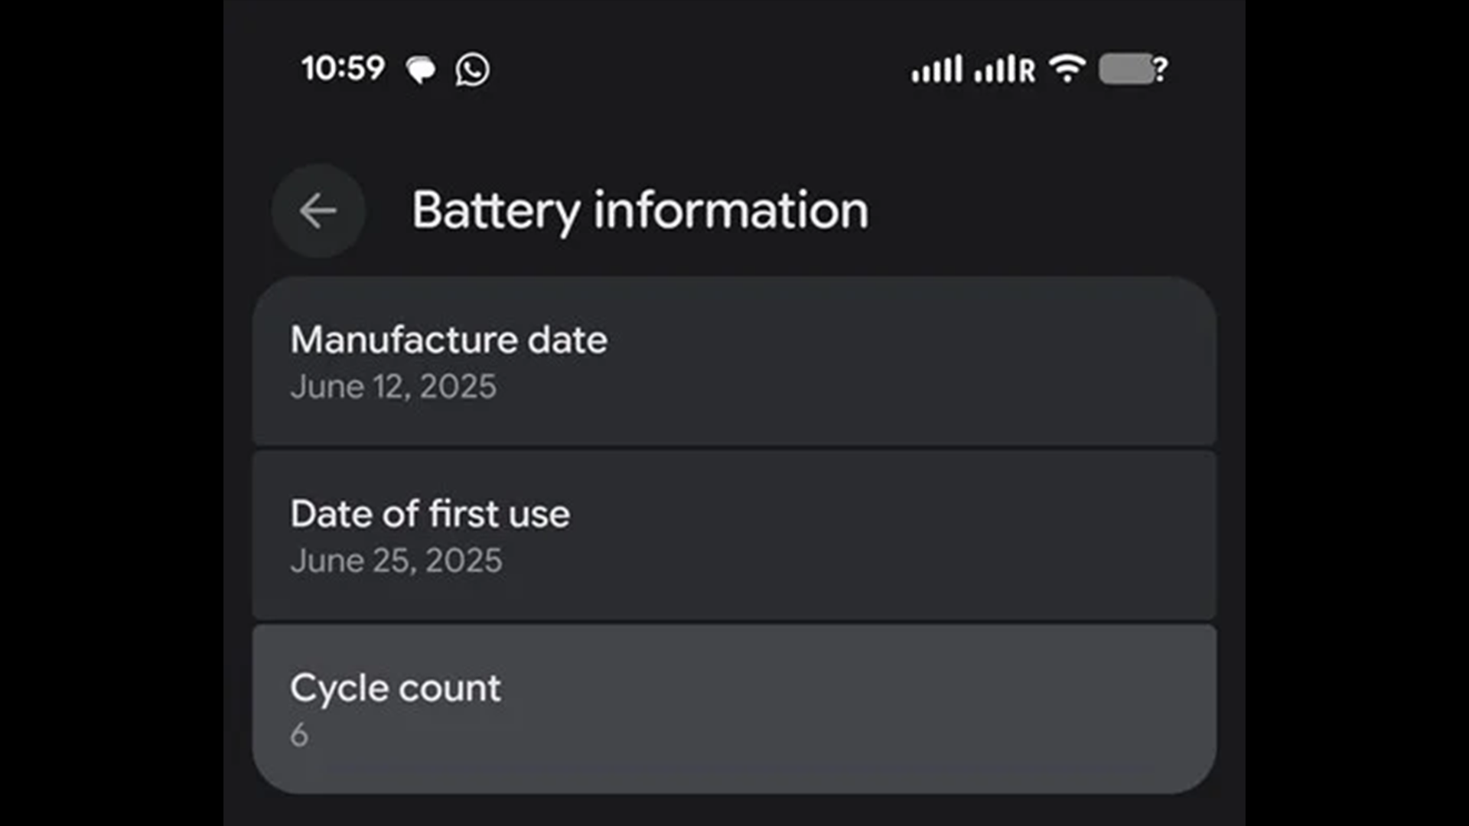Select the Date of first use label
This screenshot has height=826, width=1469.
click(x=430, y=514)
